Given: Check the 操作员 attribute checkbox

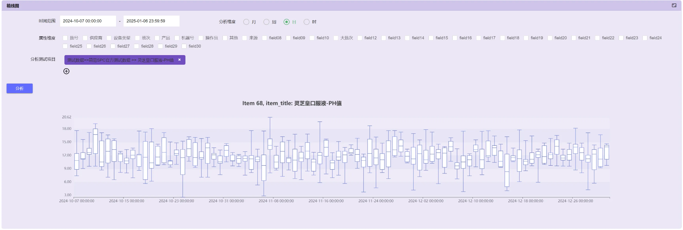Looking at the screenshot, I should pos(201,38).
